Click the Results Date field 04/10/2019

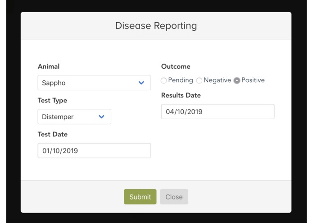[218, 111]
